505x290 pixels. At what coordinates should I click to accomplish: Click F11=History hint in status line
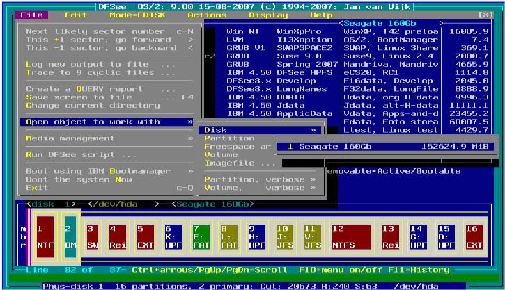coord(419,270)
